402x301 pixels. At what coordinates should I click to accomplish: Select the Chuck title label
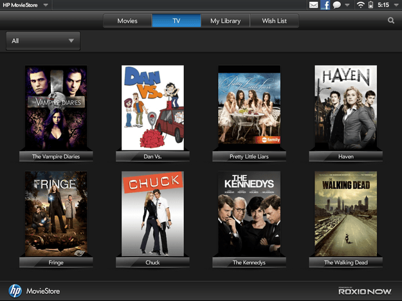click(152, 262)
